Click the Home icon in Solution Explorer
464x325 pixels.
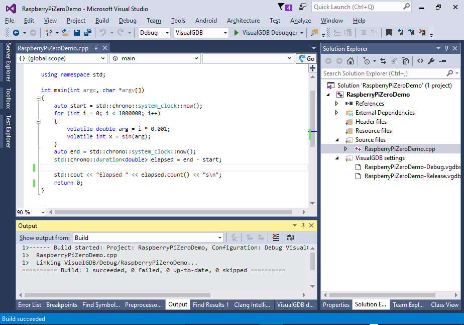351,61
